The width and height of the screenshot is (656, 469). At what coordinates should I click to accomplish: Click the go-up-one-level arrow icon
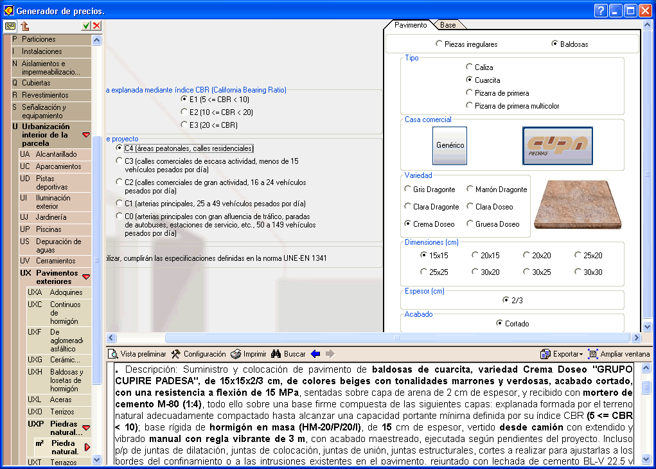24,26
